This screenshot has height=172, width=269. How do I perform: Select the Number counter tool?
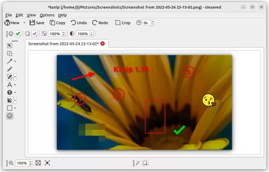9,93
